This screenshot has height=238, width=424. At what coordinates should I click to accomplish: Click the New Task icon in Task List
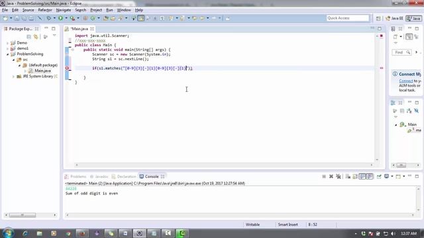[396, 37]
